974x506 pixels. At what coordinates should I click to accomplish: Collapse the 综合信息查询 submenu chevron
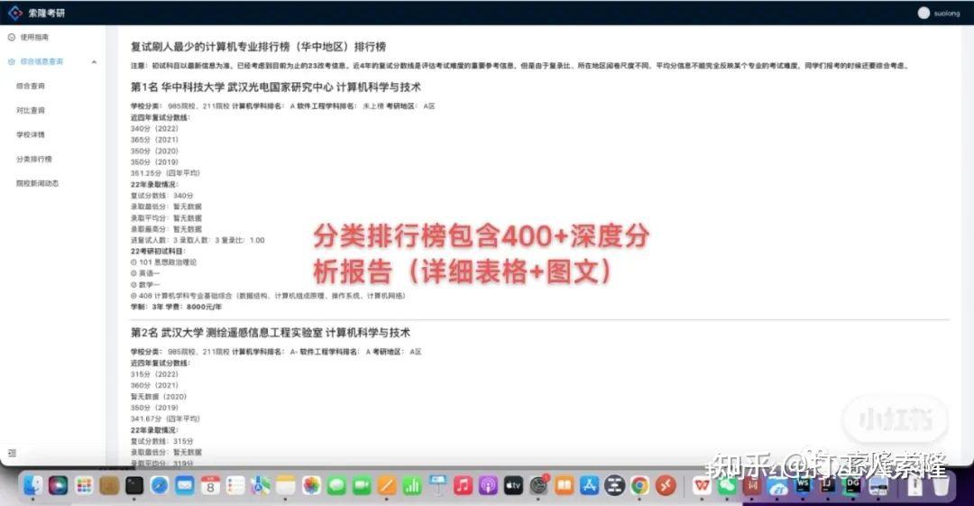click(94, 61)
